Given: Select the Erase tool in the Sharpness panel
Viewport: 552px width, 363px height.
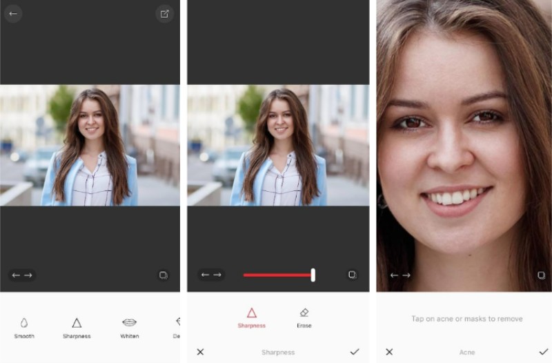Looking at the screenshot, I should (304, 318).
